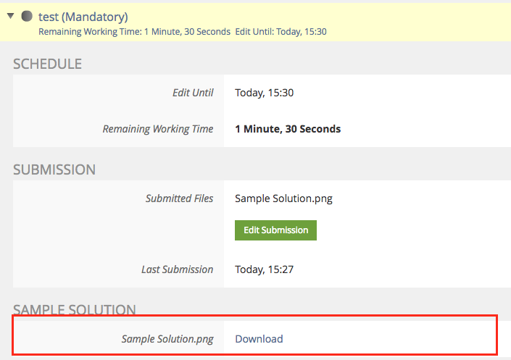Image resolution: width=511 pixels, height=360 pixels.
Task: Click the 'Remaining Working Time' row label
Action: (158, 129)
